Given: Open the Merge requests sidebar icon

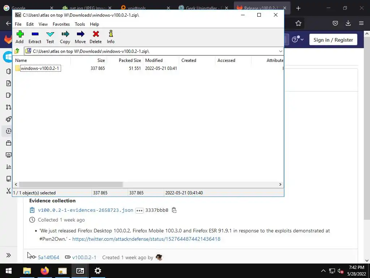Looking at the screenshot, I should [9, 107].
